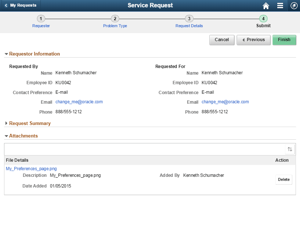Sort the attachments grid with arrows icon

tap(290, 149)
